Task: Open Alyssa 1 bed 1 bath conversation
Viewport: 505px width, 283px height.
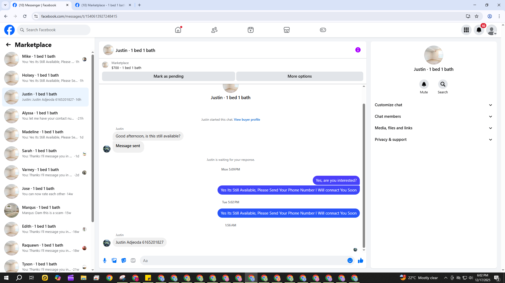Action: pyautogui.click(x=46, y=116)
